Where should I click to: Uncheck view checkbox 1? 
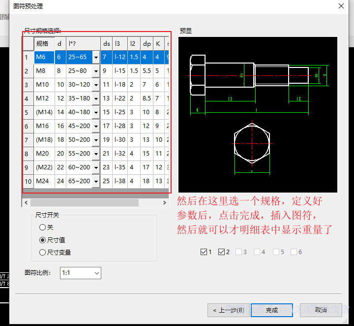[x=204, y=252]
